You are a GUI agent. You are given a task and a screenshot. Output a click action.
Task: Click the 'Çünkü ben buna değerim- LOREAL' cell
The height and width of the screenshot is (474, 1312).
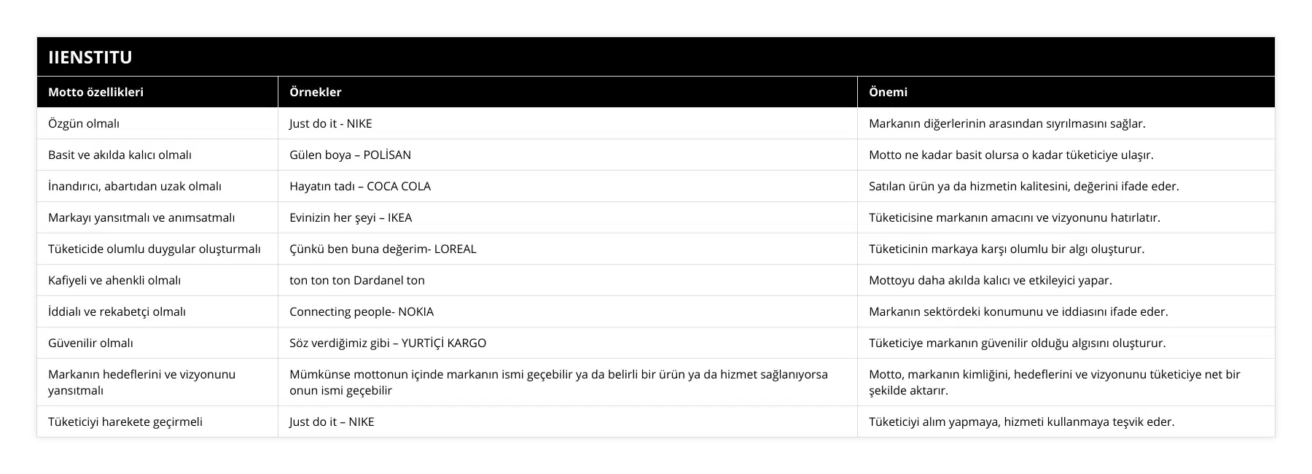pyautogui.click(x=383, y=249)
